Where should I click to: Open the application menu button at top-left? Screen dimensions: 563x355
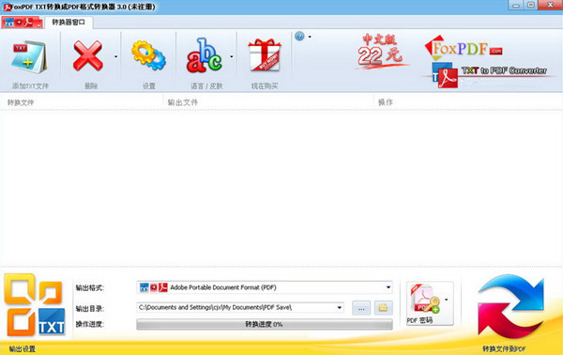click(23, 23)
